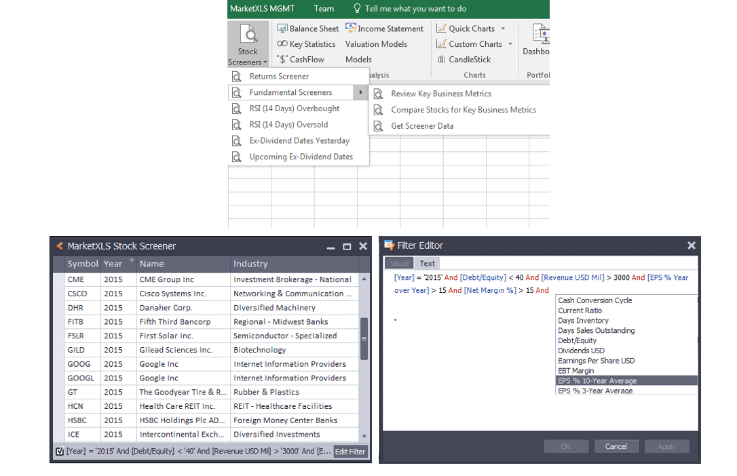The width and height of the screenshot is (737, 476).
Task: Click the Year column filter icon
Action: tap(132, 260)
